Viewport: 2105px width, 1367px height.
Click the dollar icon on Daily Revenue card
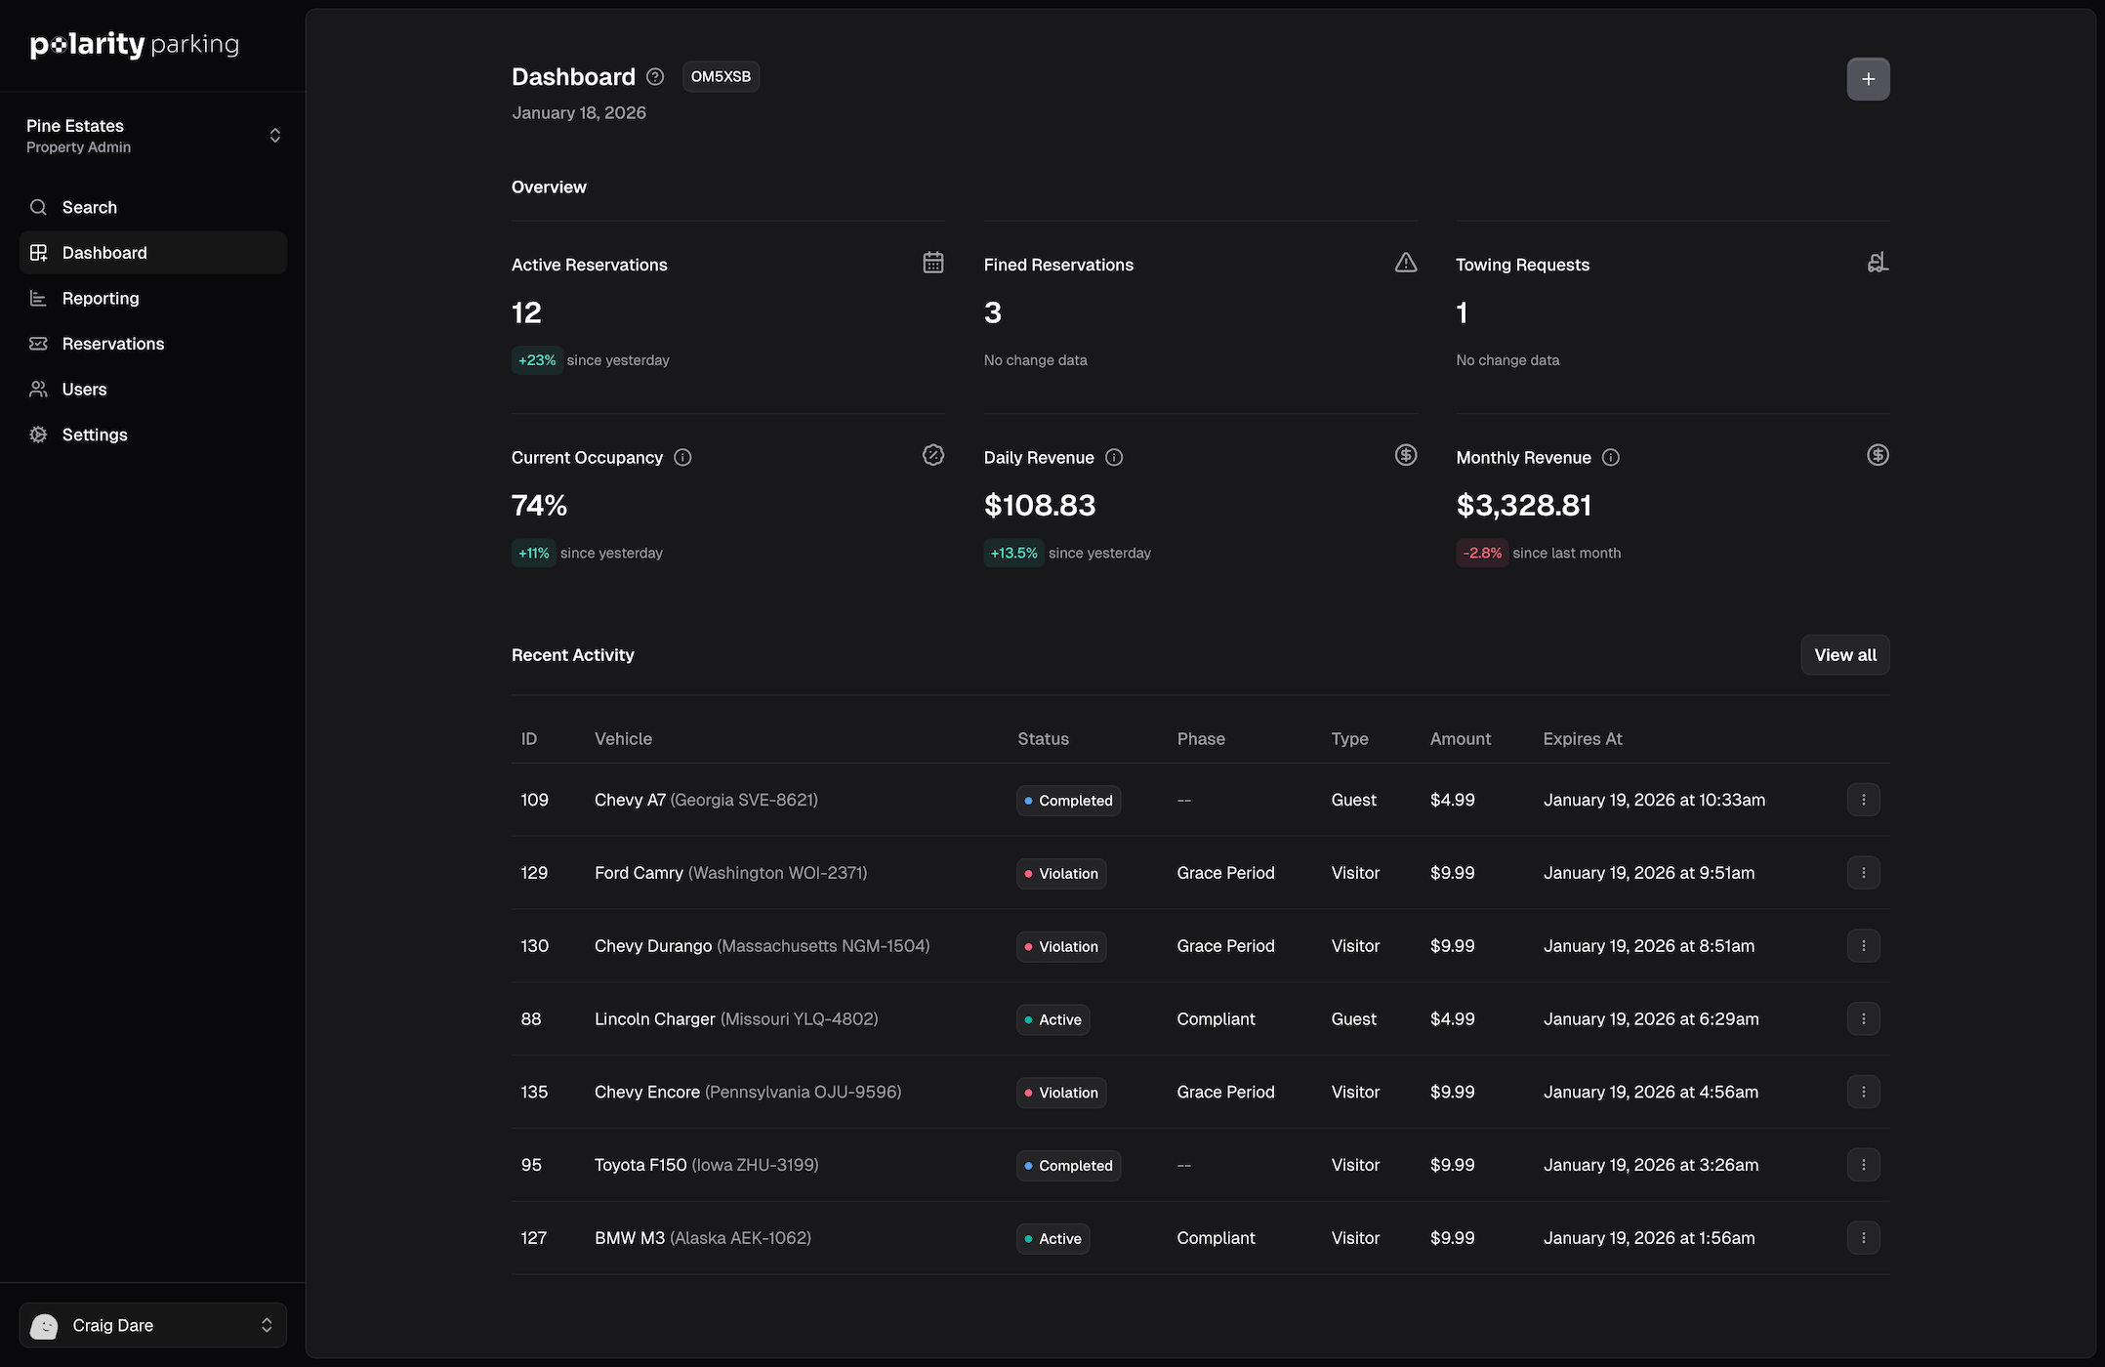(1406, 455)
